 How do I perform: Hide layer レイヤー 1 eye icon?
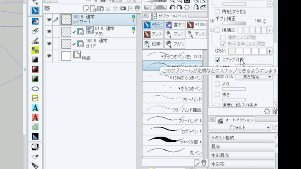coord(49,20)
